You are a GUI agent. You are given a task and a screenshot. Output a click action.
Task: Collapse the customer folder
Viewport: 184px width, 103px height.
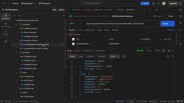coord(16,24)
